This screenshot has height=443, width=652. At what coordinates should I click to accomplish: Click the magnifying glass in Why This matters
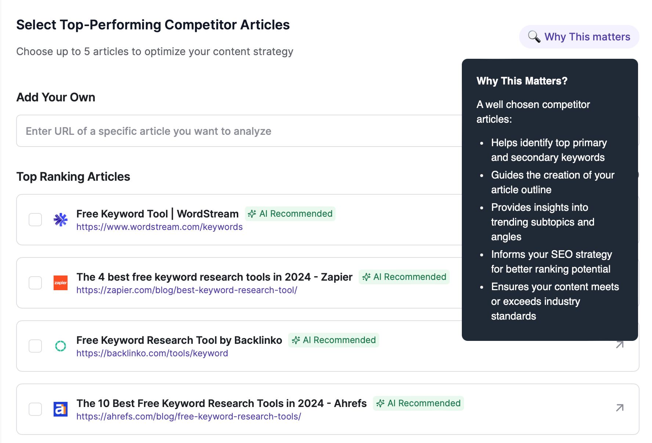coord(533,36)
